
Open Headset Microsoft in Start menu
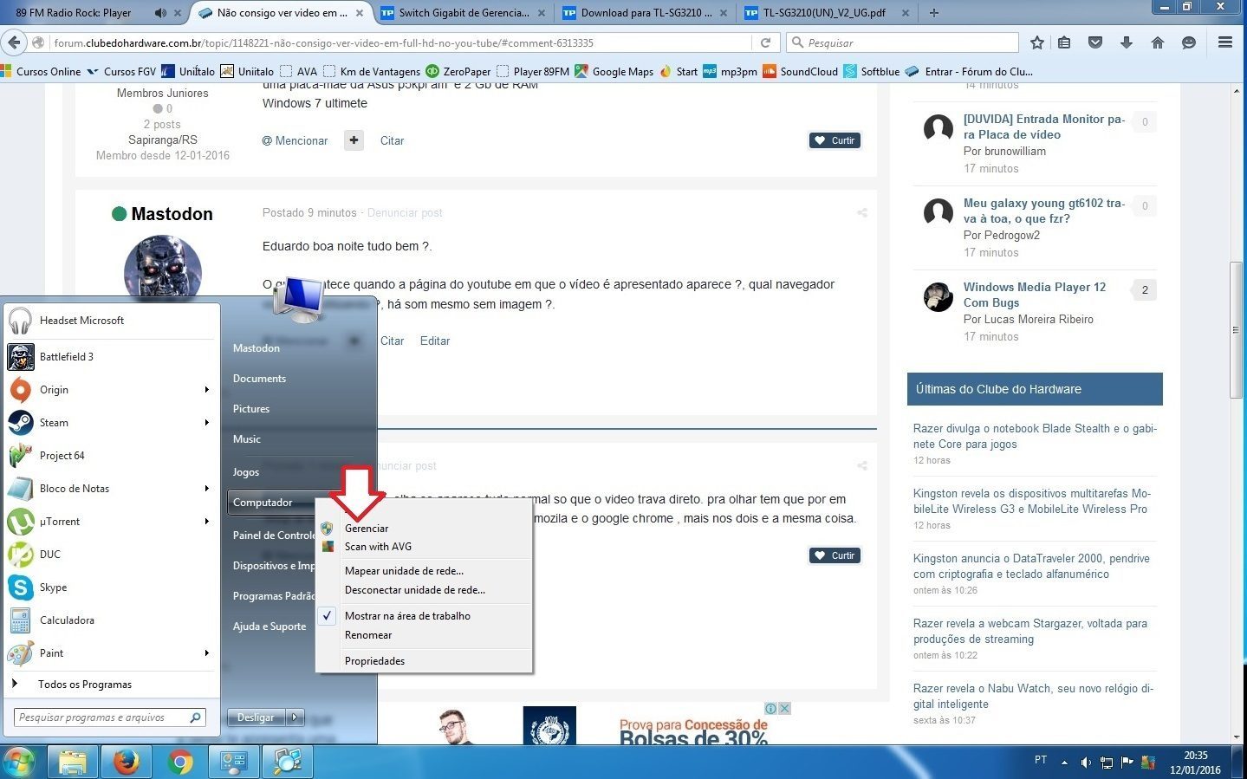(110, 321)
